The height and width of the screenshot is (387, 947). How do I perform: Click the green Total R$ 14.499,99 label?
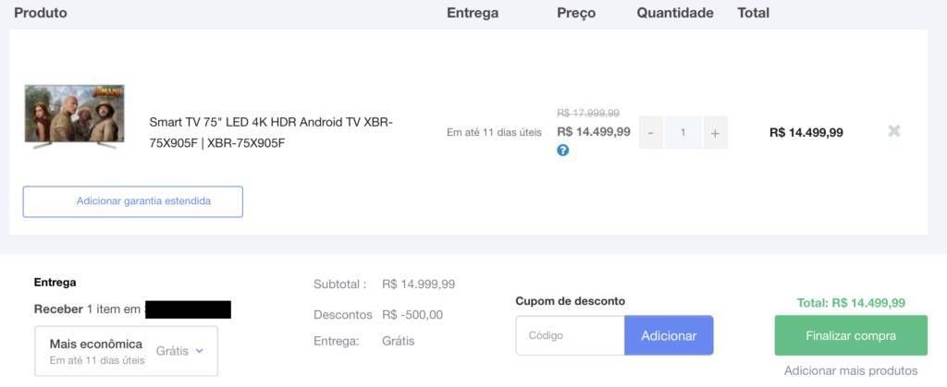click(851, 303)
